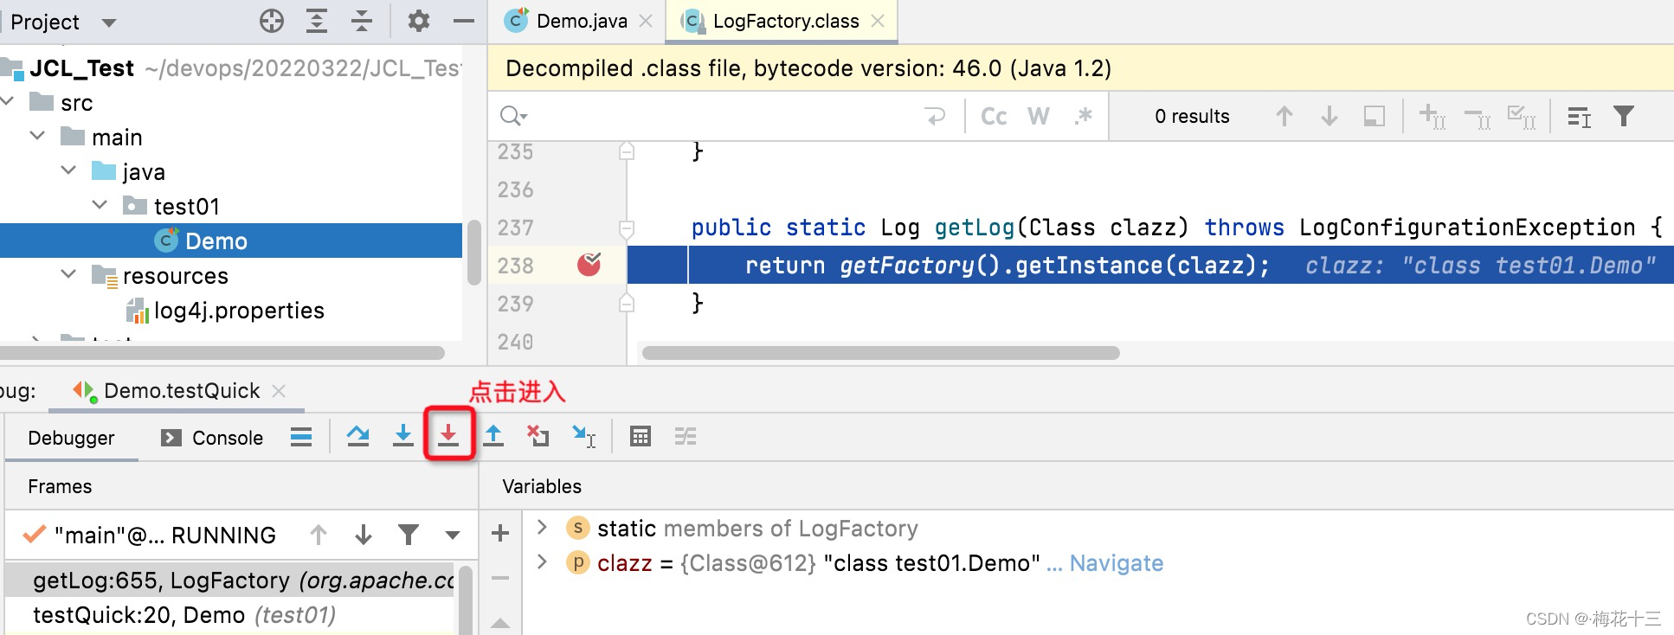Click the editor horizontal scrollbar

point(881,353)
